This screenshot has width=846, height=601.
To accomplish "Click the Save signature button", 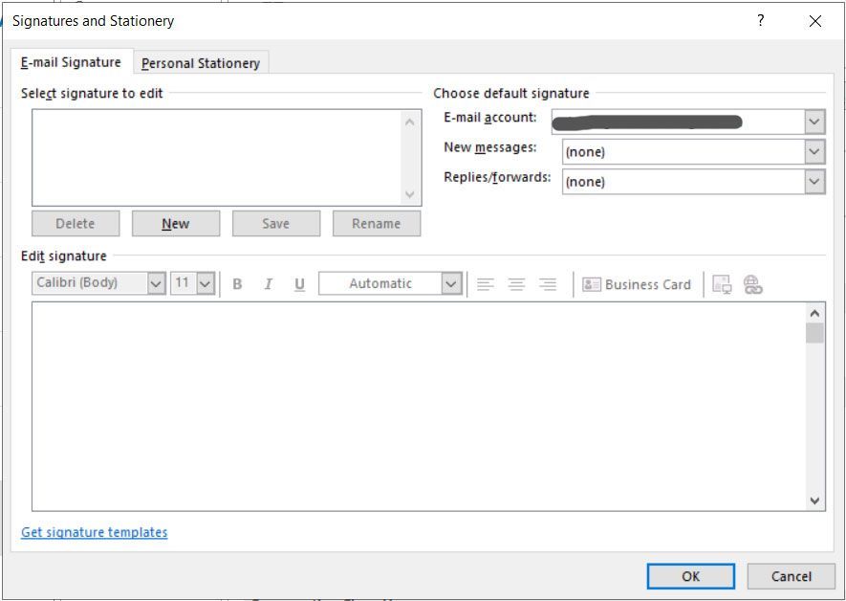I will coord(276,224).
